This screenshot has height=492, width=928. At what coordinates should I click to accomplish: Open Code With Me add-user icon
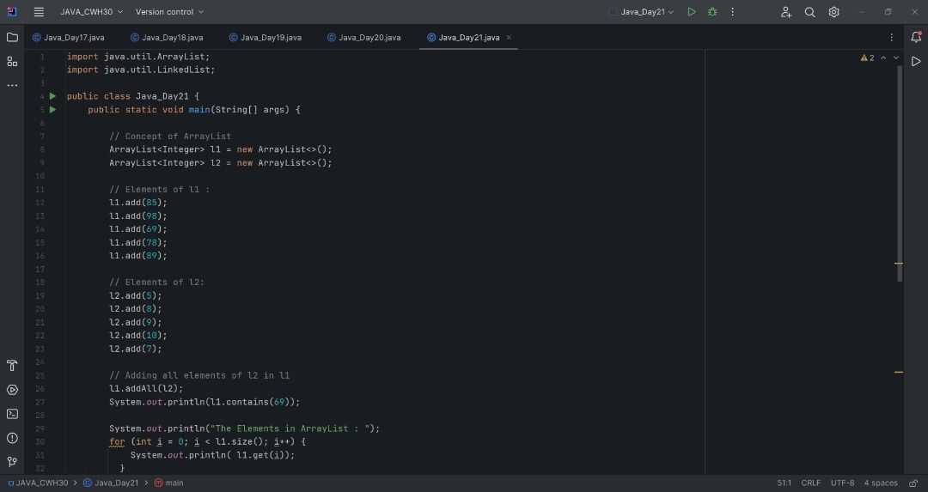pos(786,12)
